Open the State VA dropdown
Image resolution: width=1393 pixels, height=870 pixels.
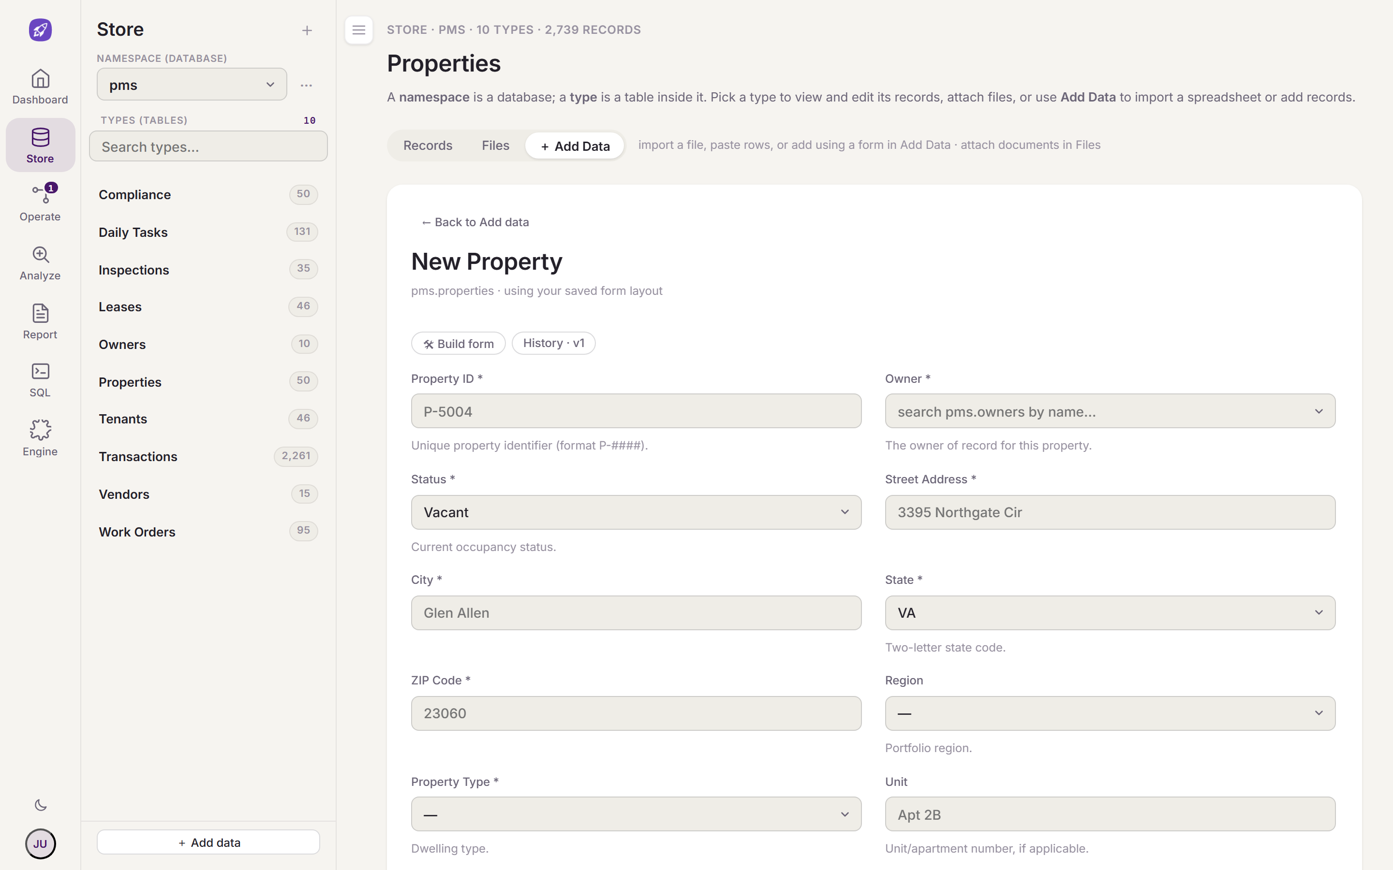point(1110,613)
